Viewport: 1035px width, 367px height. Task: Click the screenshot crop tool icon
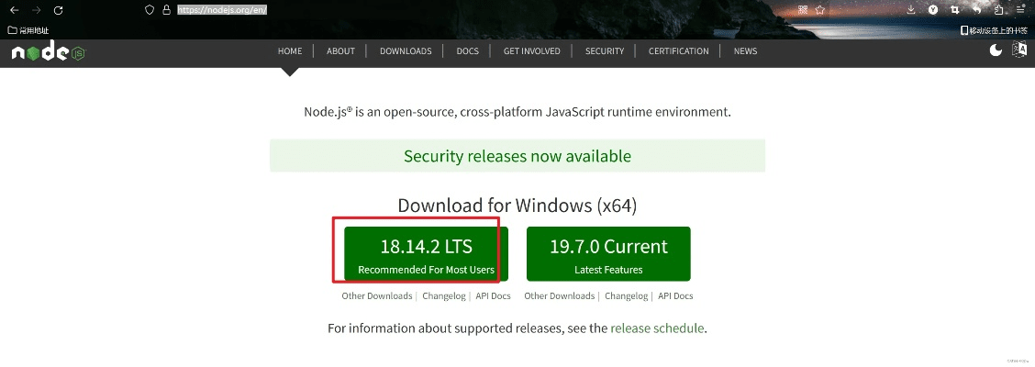[x=955, y=10]
